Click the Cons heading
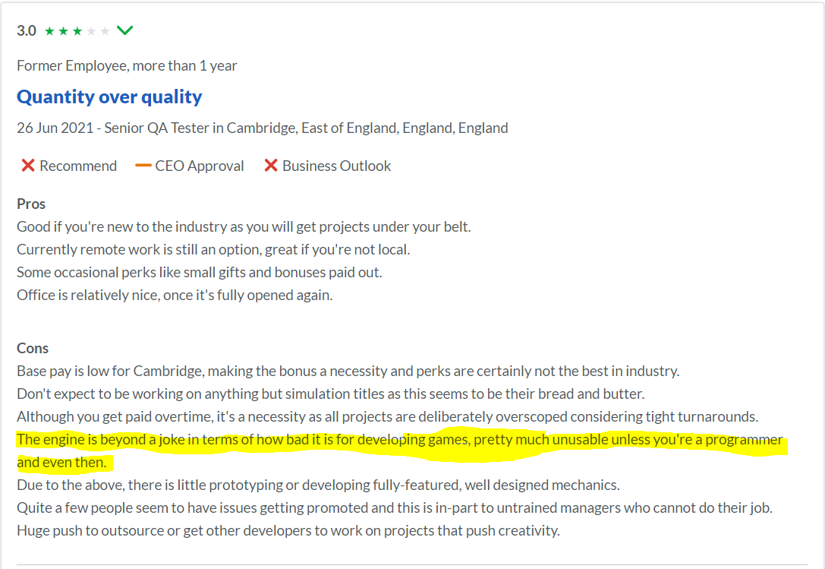The height and width of the screenshot is (569, 825). 33,348
